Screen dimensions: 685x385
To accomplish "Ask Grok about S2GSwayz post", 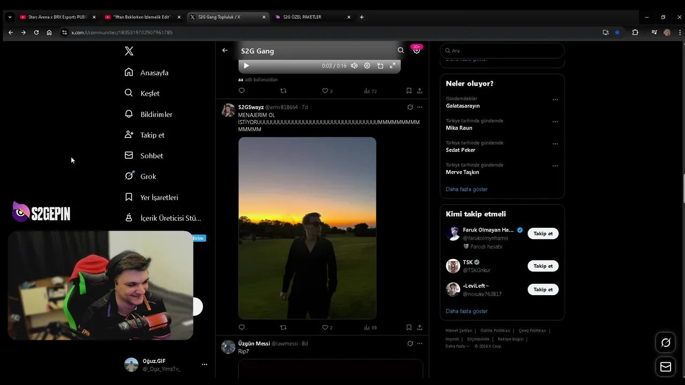I will [410, 107].
